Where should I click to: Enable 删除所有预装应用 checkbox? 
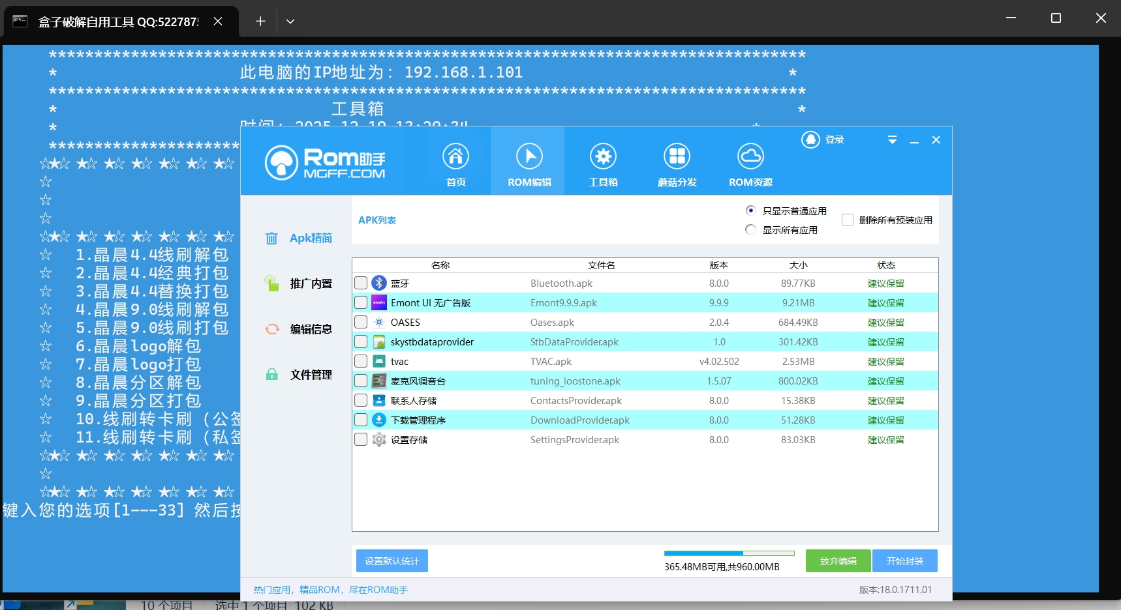click(848, 220)
